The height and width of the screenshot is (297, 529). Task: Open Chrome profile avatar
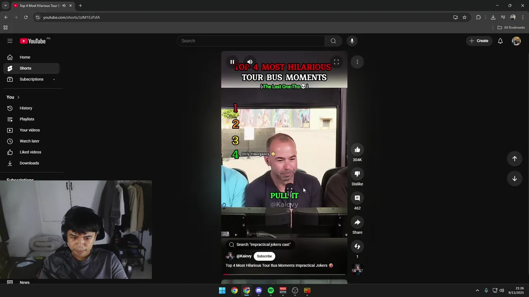513,17
